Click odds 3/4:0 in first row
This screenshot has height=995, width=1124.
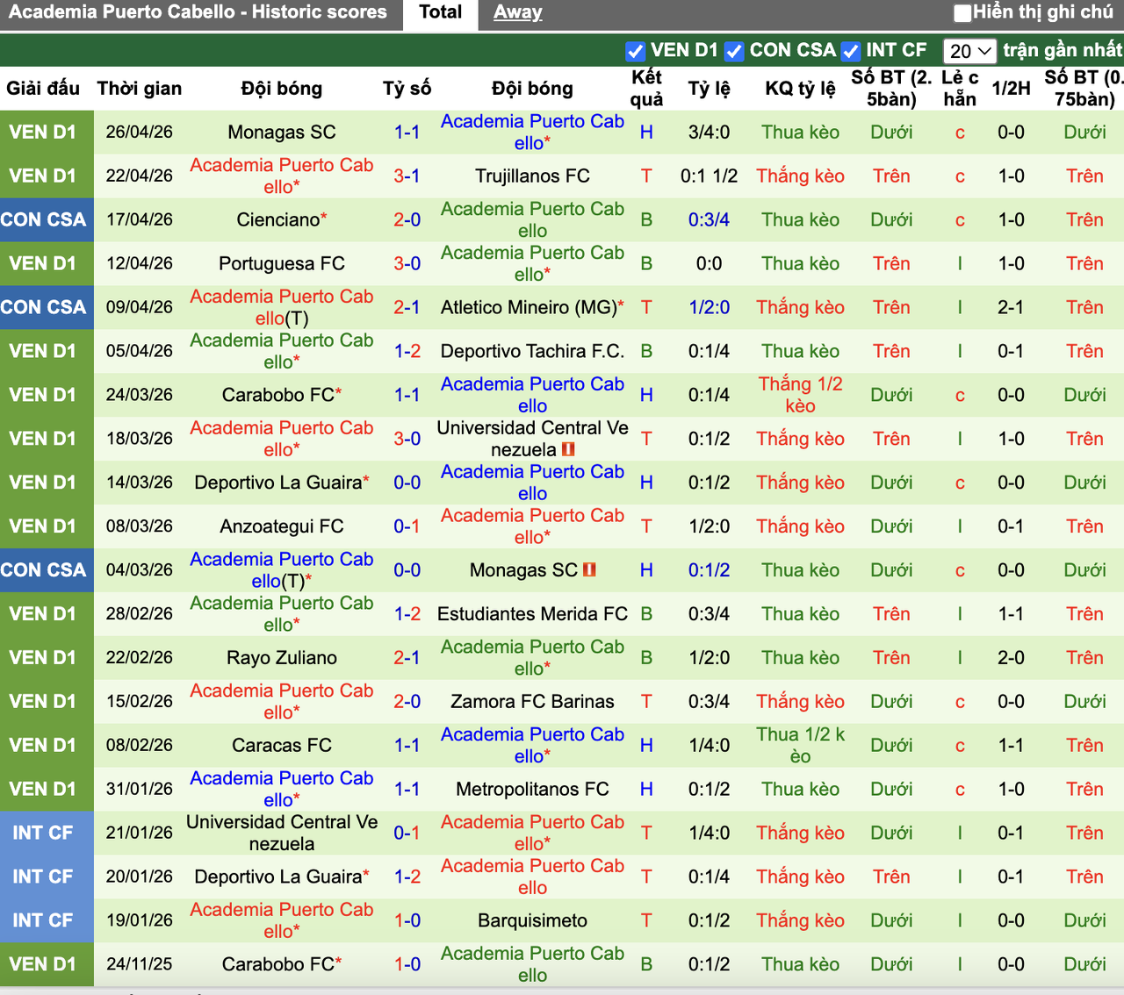click(x=709, y=132)
